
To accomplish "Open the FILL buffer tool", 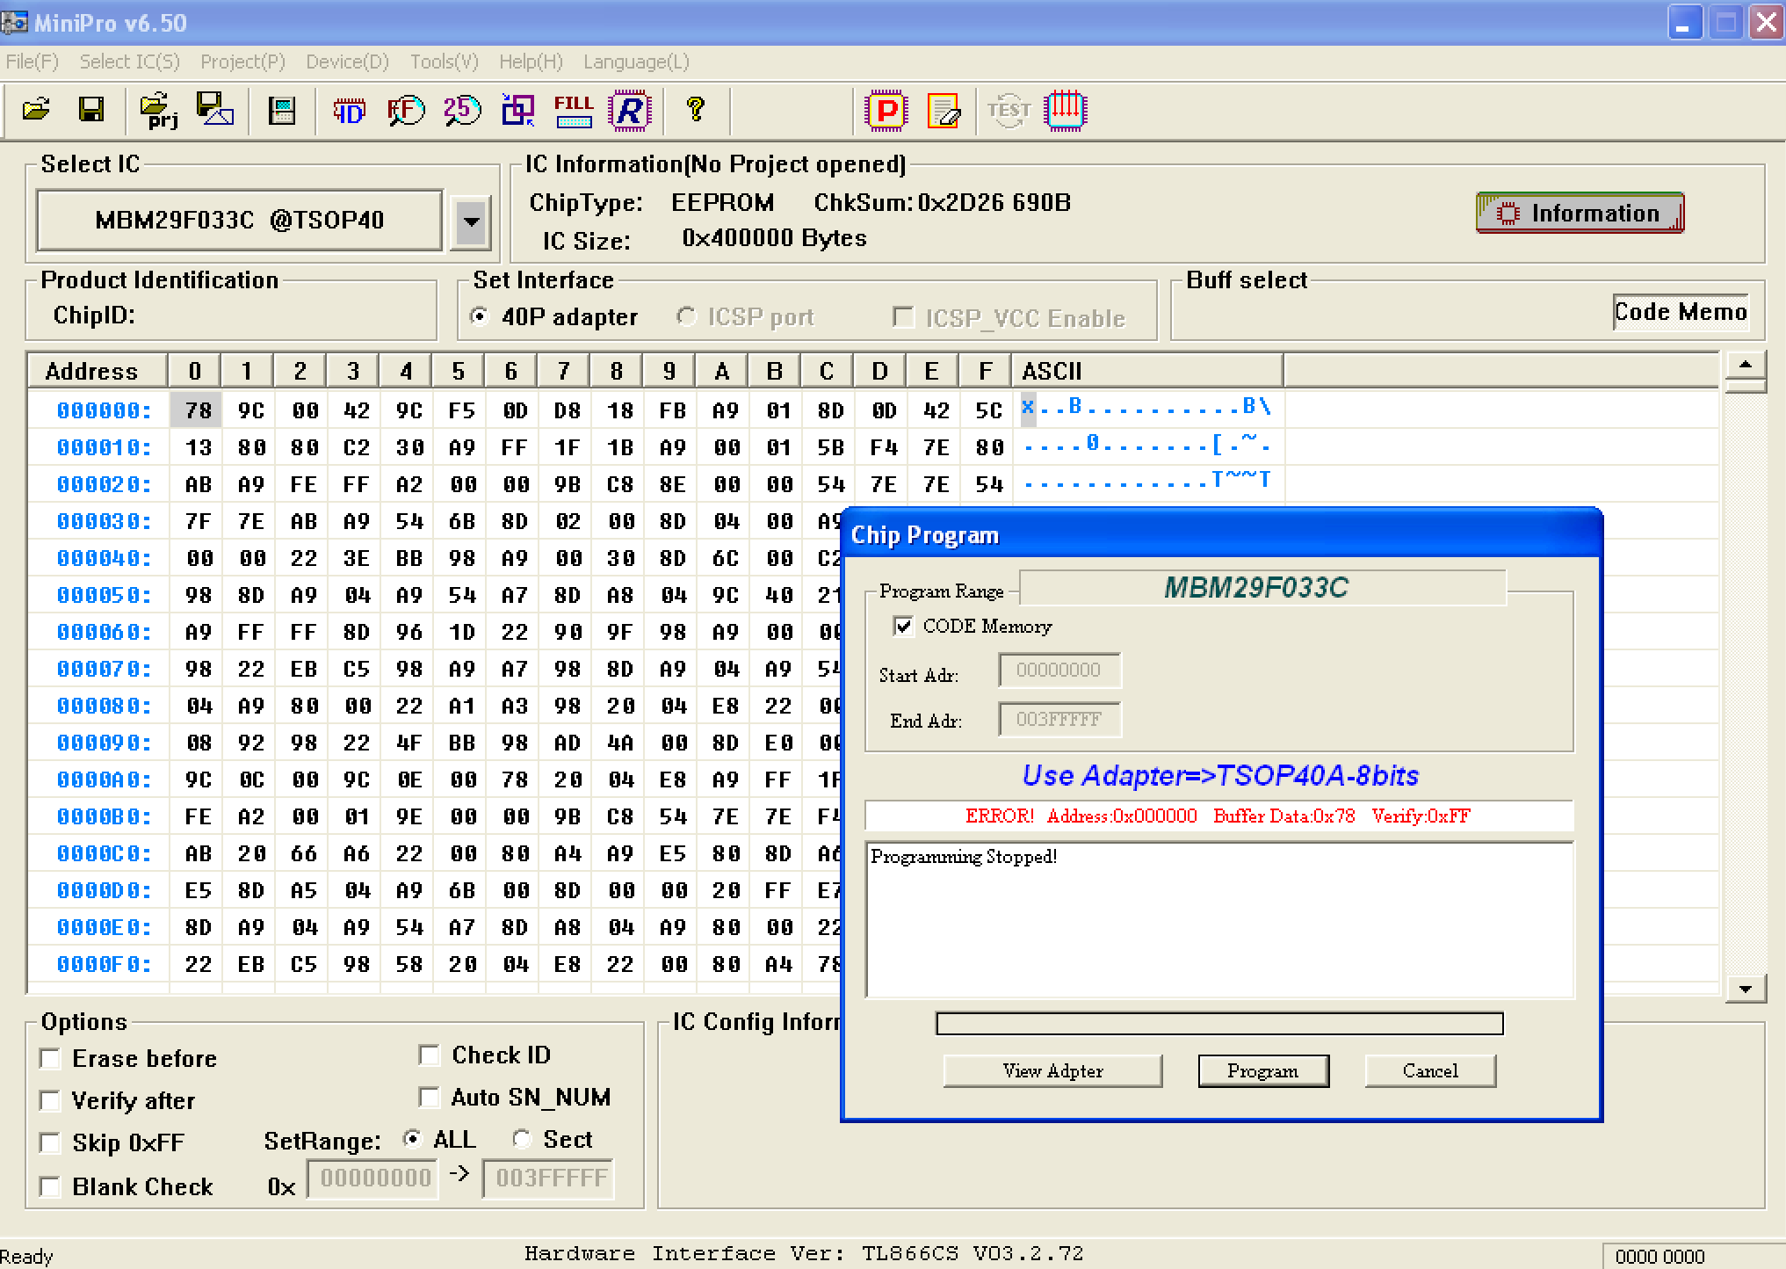I will click(574, 111).
